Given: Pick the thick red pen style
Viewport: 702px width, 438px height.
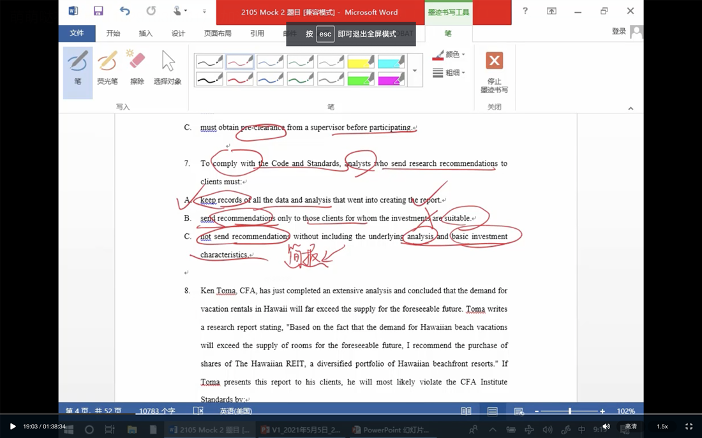Looking at the screenshot, I should coord(240,79).
